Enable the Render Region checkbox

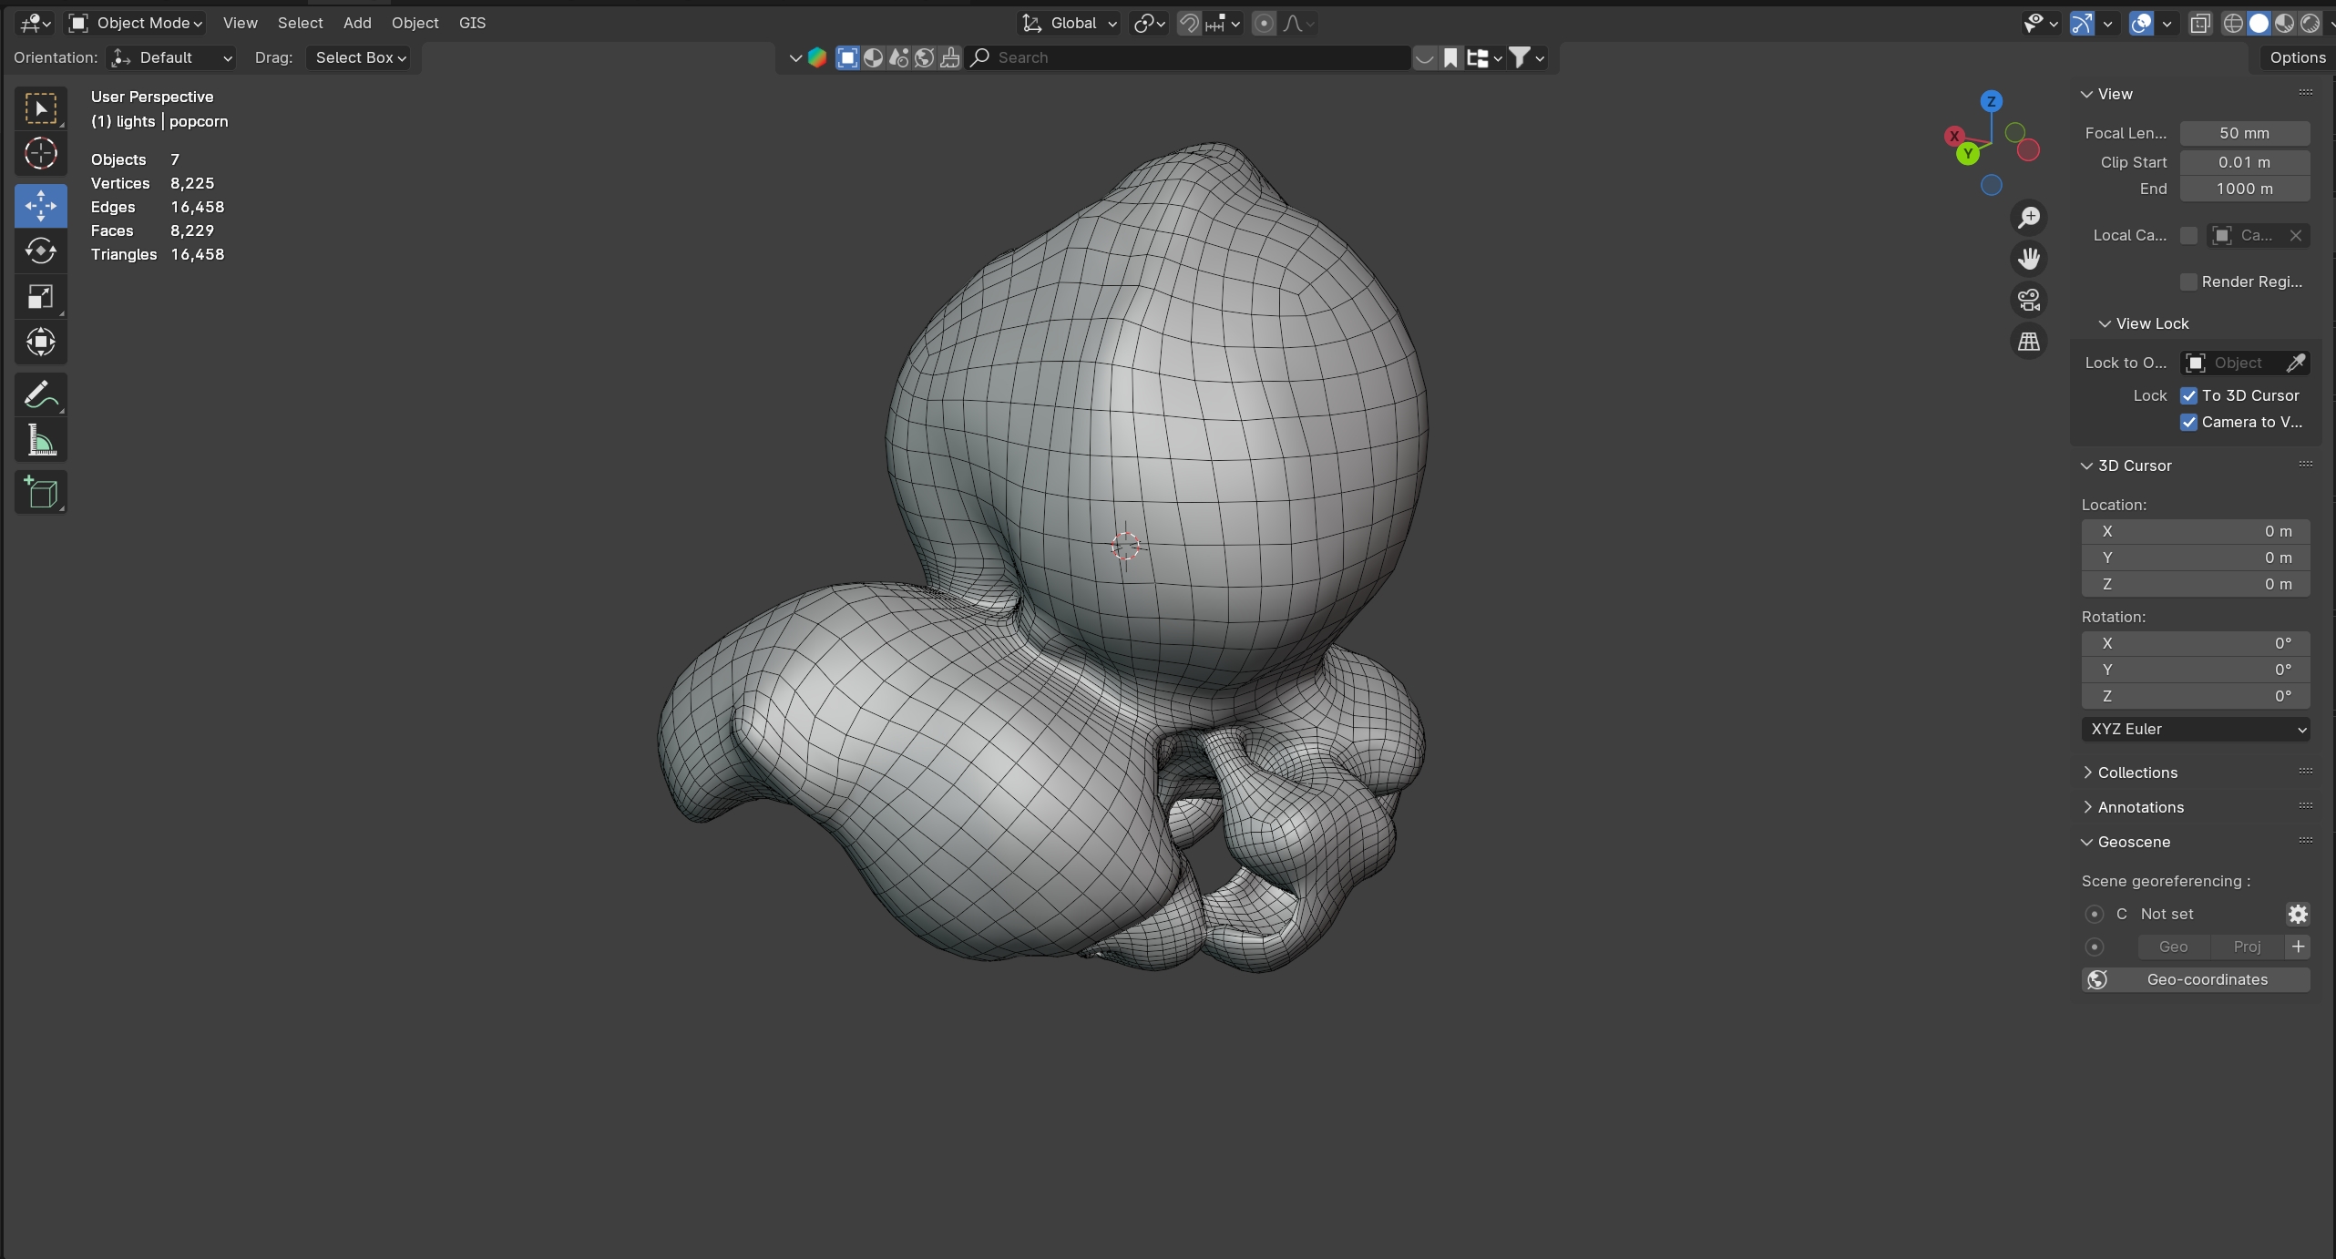[x=2188, y=281]
